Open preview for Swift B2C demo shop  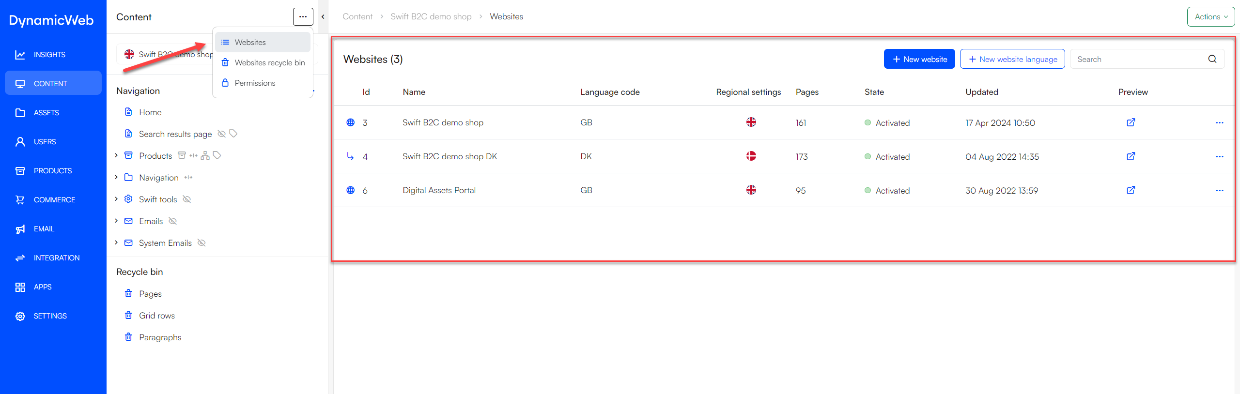pyautogui.click(x=1131, y=122)
